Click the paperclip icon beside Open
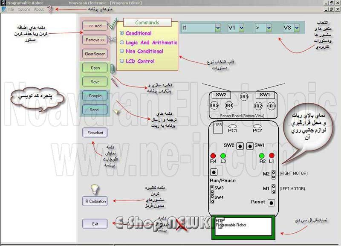 click(x=112, y=68)
